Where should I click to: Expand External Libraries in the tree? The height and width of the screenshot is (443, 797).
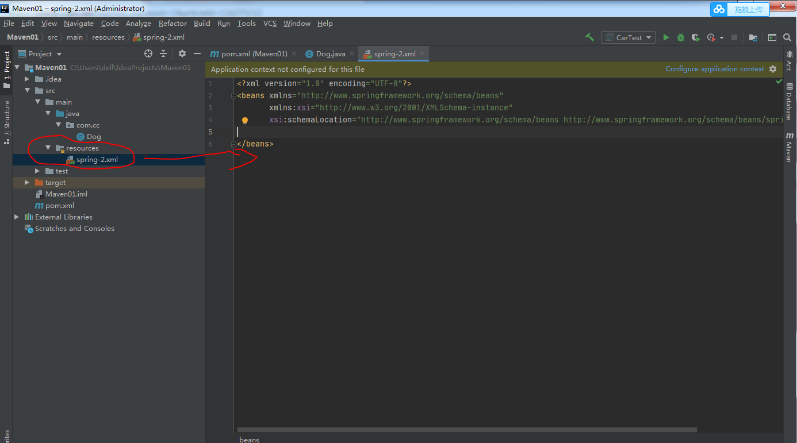coord(17,217)
